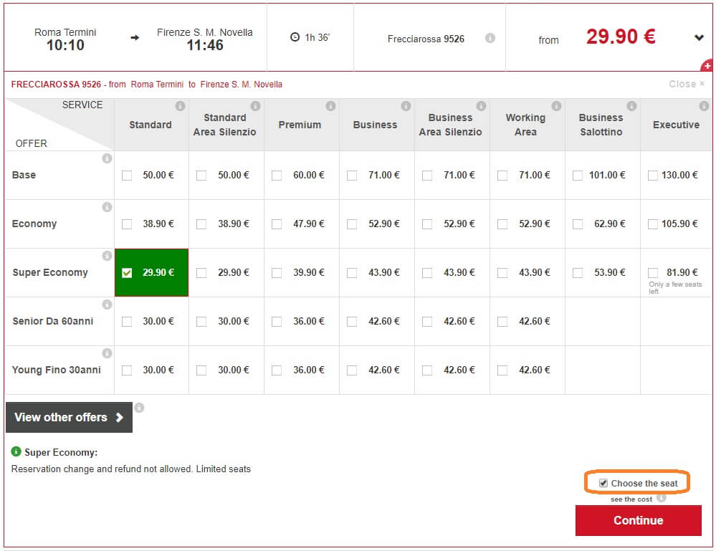This screenshot has height=551, width=716.
Task: Click the Super Economy row label
Action: tap(50, 272)
